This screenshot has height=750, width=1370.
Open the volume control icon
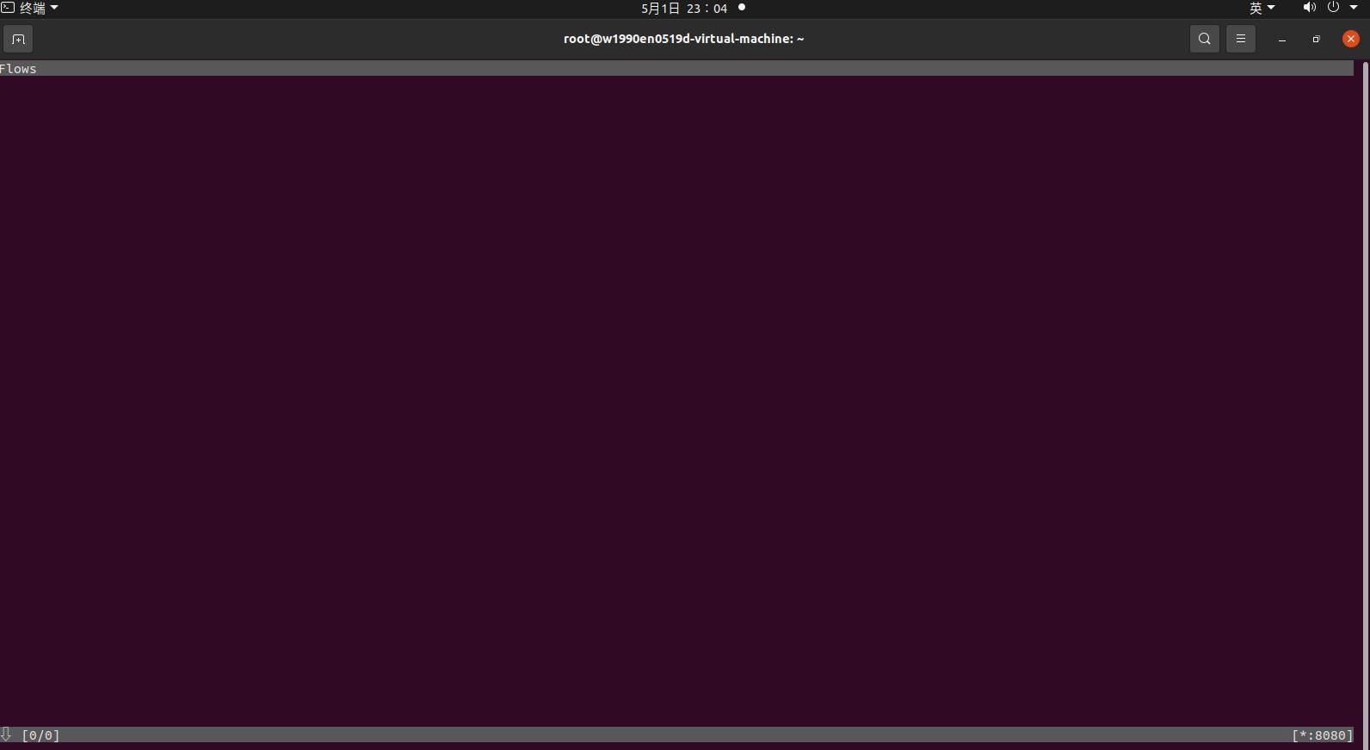pos(1309,8)
